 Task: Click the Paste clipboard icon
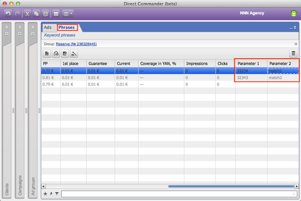coord(46,14)
